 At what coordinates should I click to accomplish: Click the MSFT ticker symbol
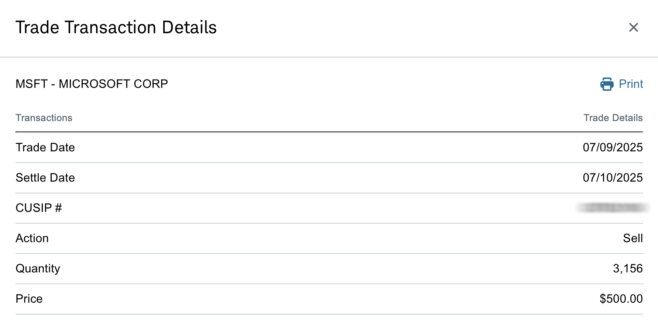(x=31, y=84)
